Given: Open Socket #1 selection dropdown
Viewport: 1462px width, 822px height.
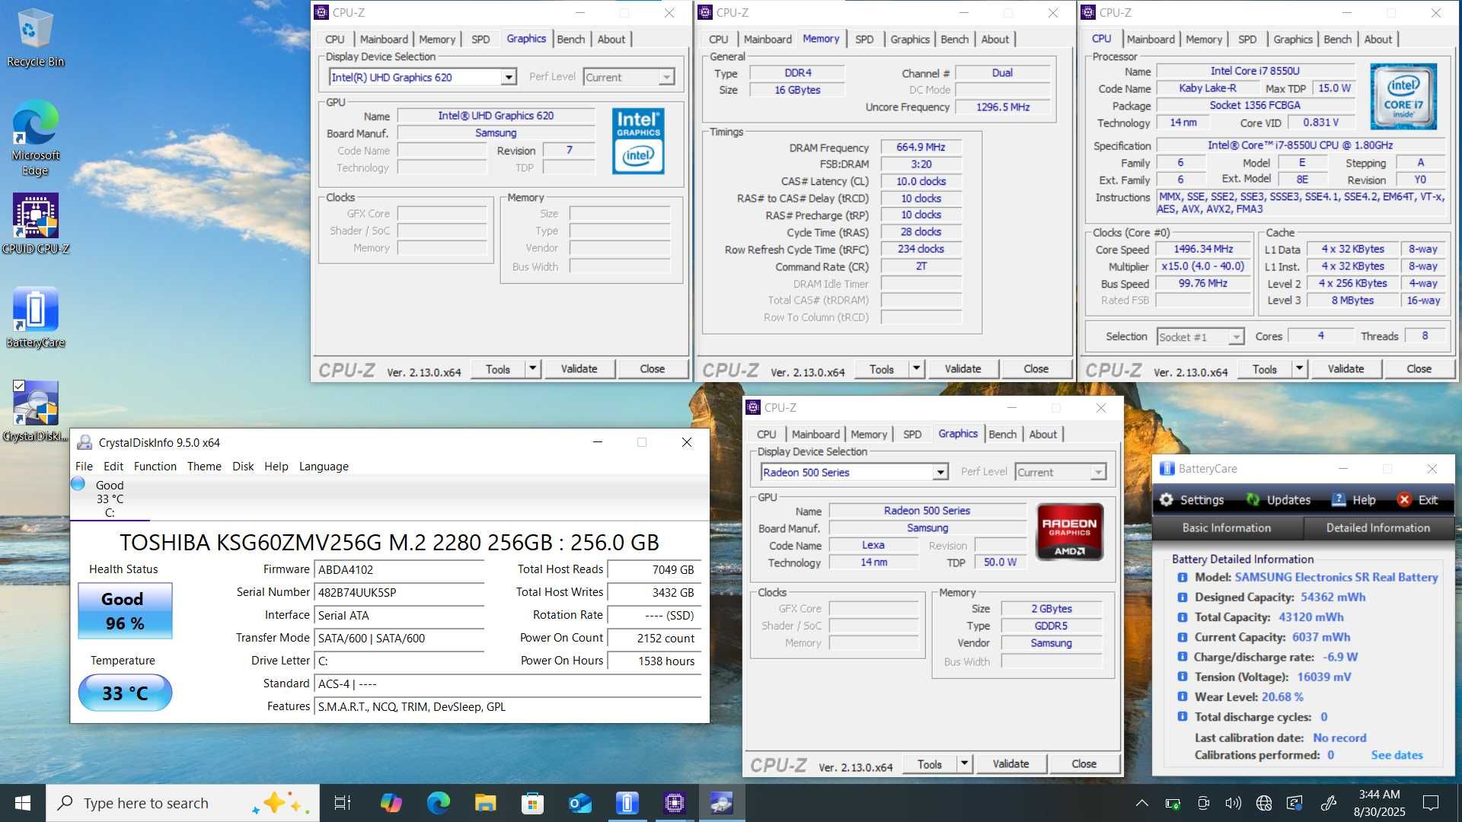Looking at the screenshot, I should 1237,336.
